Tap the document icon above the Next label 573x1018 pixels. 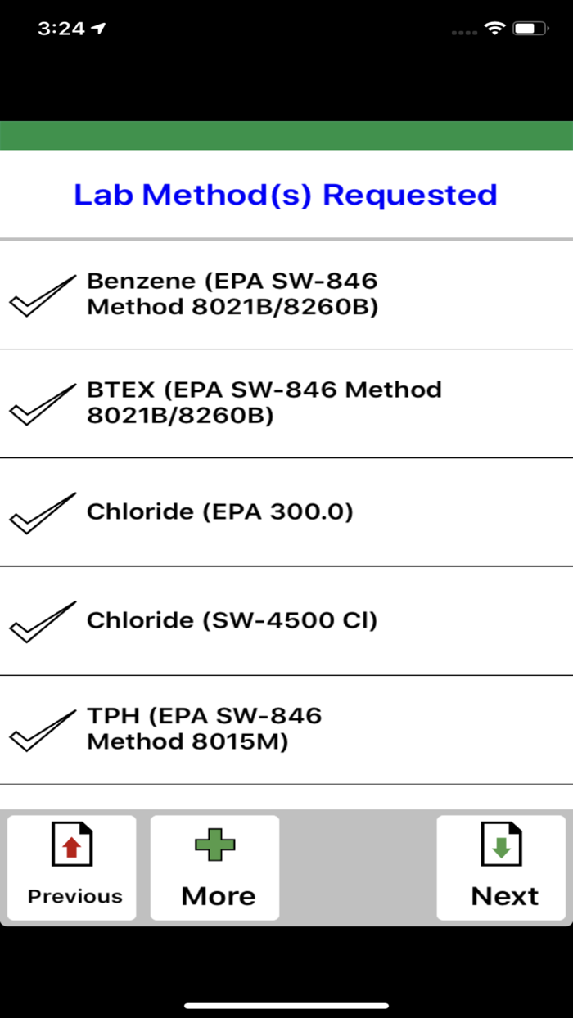point(502,844)
